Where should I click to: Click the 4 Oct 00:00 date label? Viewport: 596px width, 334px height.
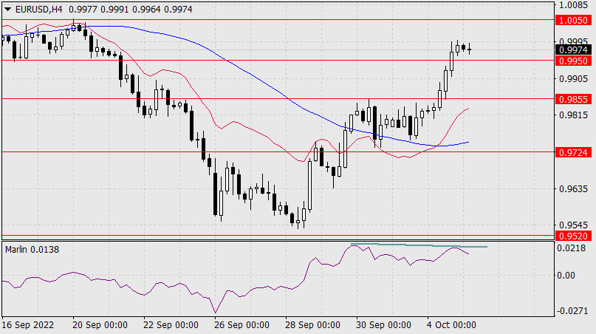[451, 325]
